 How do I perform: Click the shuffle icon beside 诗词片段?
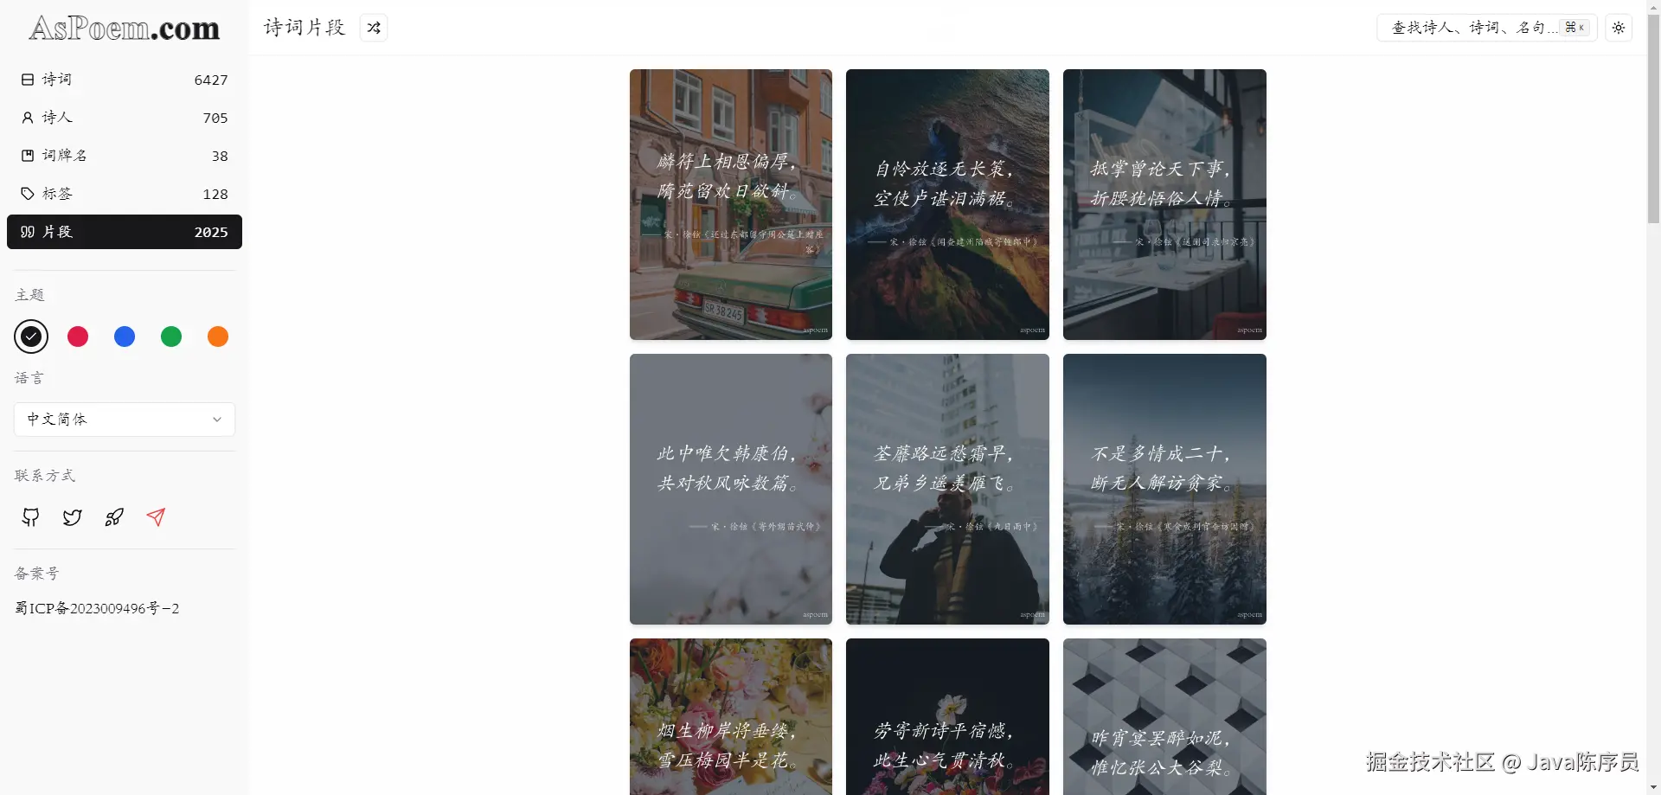[374, 28]
